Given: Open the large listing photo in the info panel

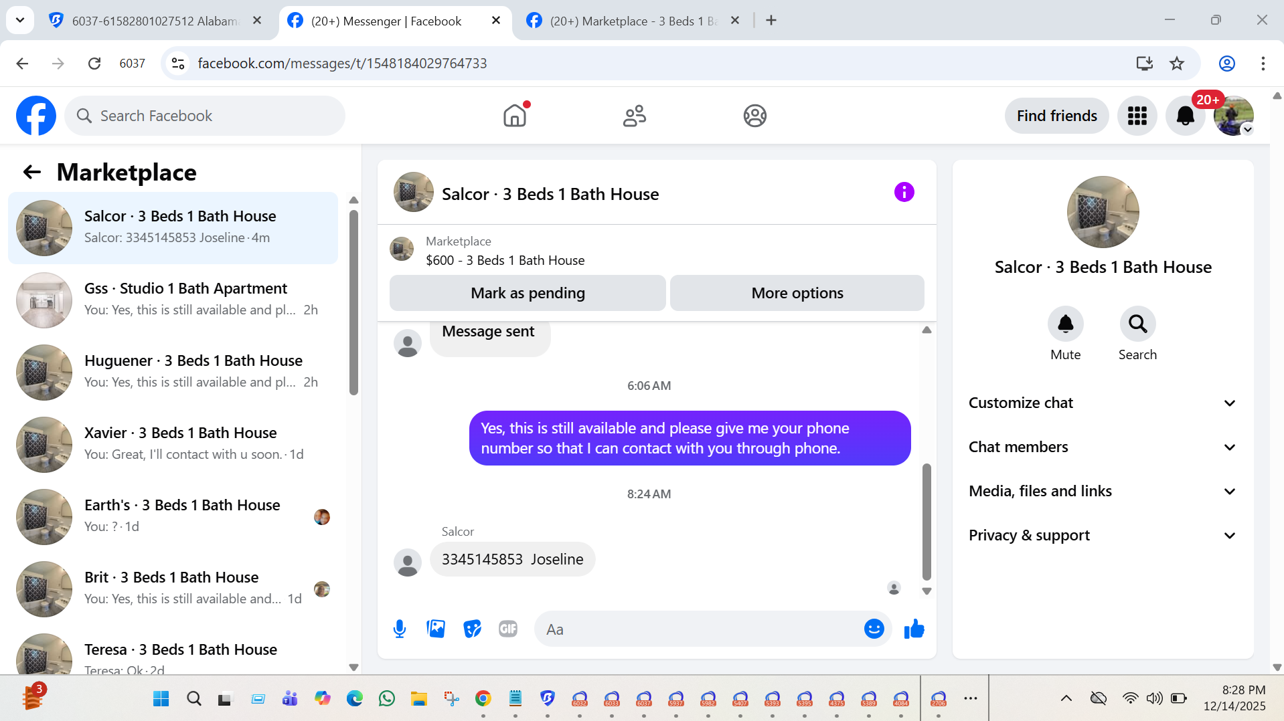Looking at the screenshot, I should pos(1103,212).
